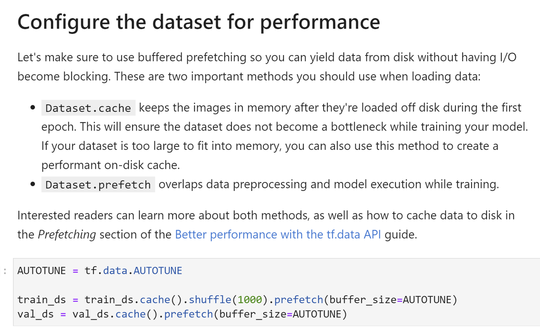Click the bullet point before Dataset.cache
The image size is (540, 336).
click(x=33, y=108)
